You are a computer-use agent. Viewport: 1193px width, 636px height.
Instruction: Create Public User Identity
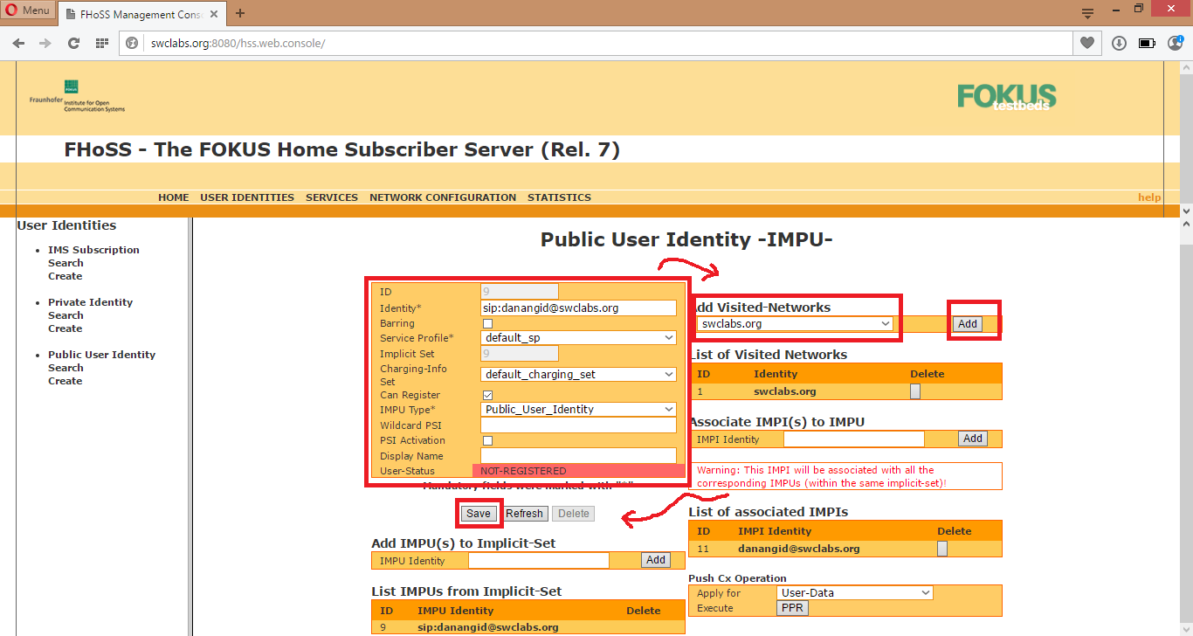point(65,381)
